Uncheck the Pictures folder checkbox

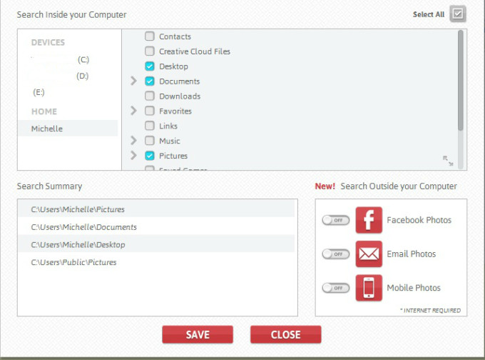(x=150, y=156)
